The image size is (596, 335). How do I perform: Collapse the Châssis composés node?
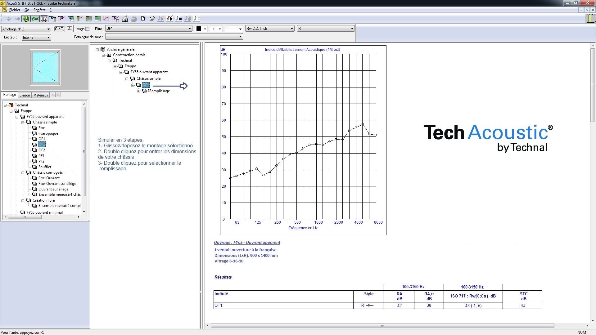23,173
